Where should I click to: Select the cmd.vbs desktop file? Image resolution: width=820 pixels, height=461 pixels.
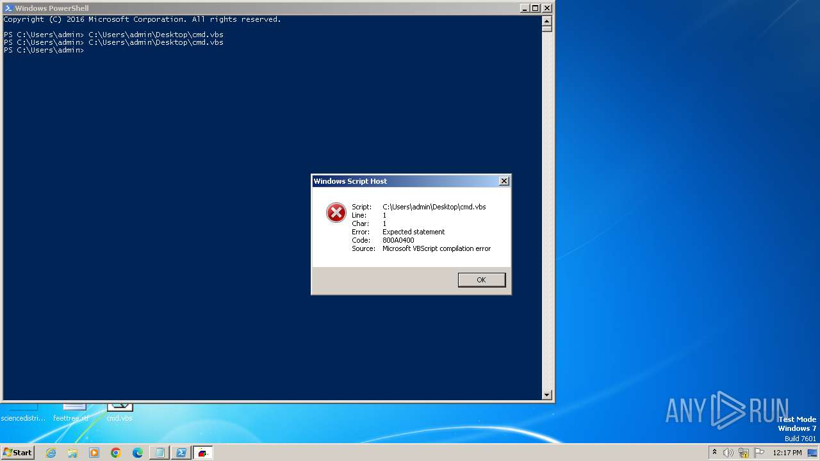tap(119, 412)
